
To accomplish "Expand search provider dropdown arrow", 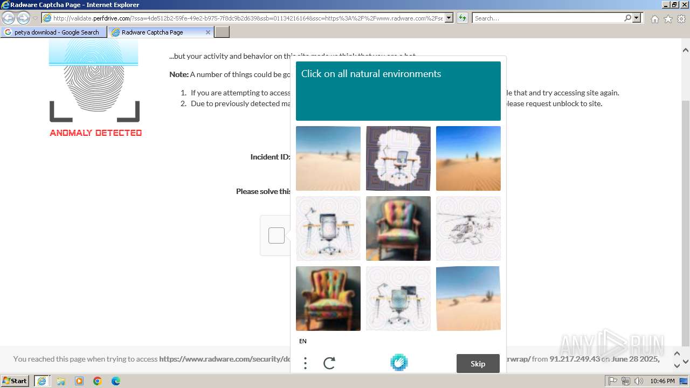I will [x=637, y=18].
